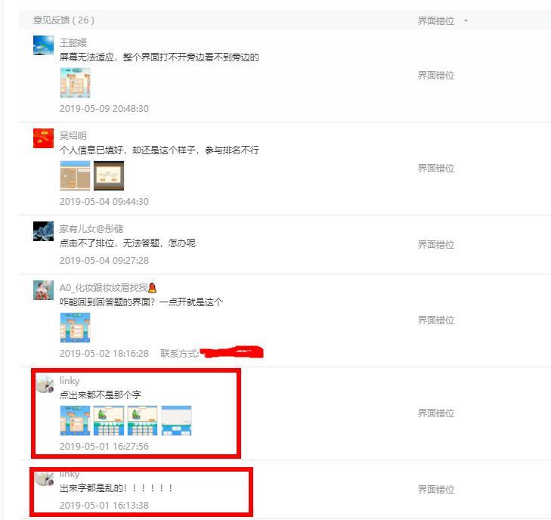The width and height of the screenshot is (551, 520).
Task: Open the 界面错位 filter dropdown arrow
Action: pos(466,21)
